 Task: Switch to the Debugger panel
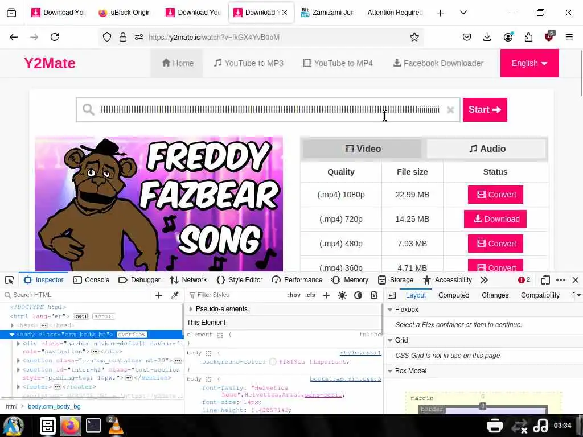(x=139, y=280)
